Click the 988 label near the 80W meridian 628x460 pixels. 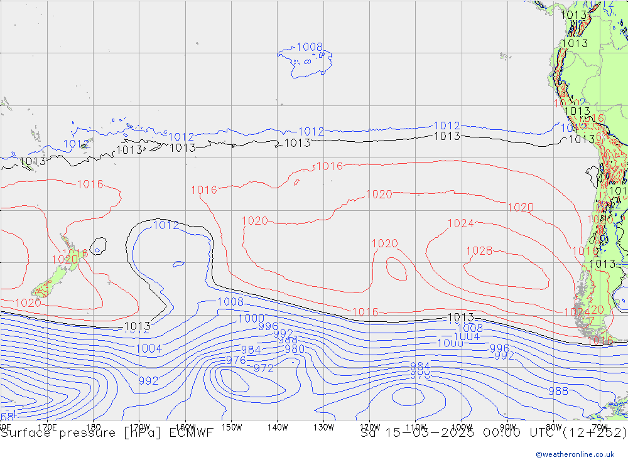[x=558, y=391]
